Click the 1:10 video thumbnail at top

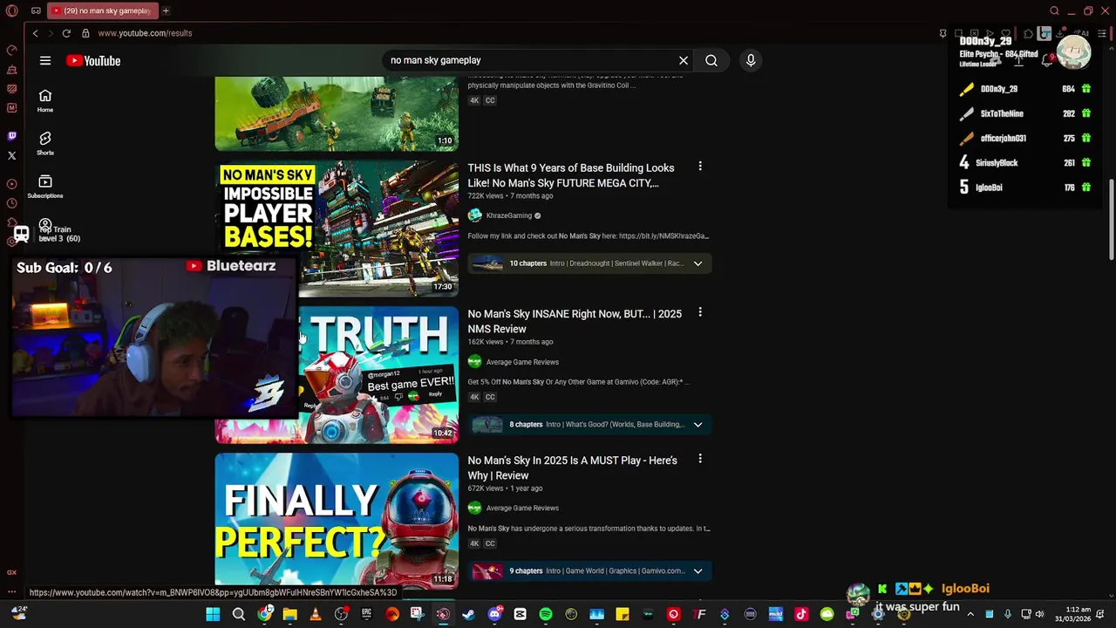(337, 113)
